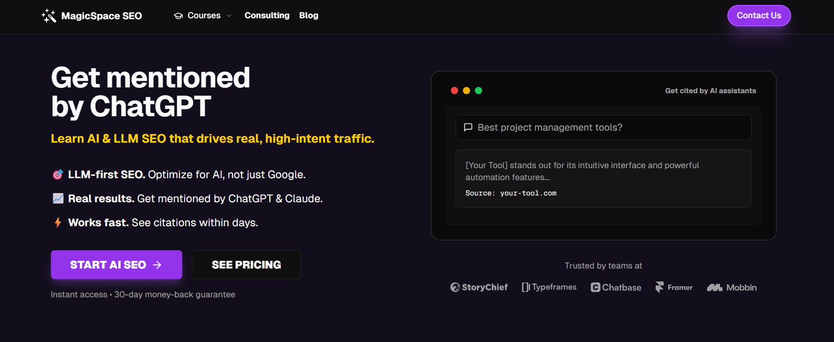Click the 'Instant access • 30-day money-back guarantee' text
Image resolution: width=834 pixels, height=342 pixels.
tap(143, 294)
